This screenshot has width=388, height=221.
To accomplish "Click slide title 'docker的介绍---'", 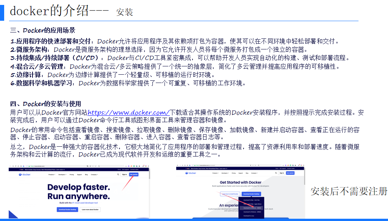I will [x=59, y=11].
